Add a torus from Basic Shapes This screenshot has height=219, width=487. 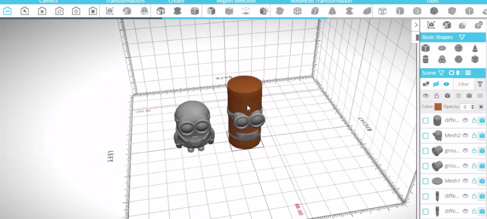442,48
